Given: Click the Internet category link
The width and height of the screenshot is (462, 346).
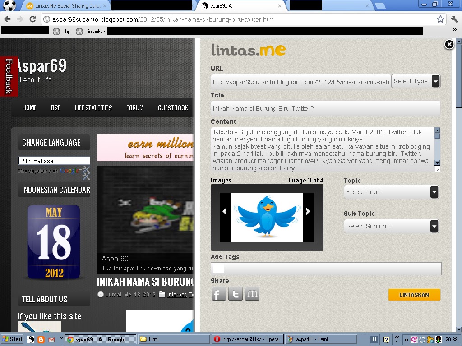Looking at the screenshot, I should point(176,295).
